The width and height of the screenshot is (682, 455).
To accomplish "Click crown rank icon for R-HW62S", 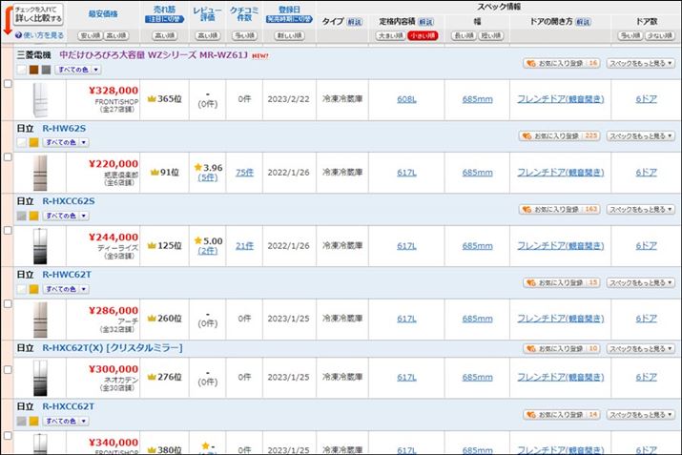I will [x=151, y=173].
